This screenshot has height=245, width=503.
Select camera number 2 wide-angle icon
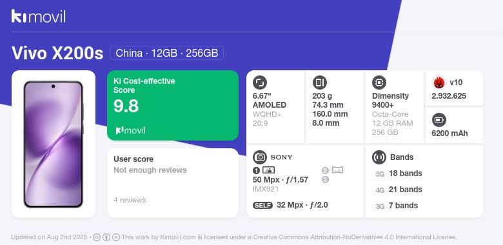point(337,170)
